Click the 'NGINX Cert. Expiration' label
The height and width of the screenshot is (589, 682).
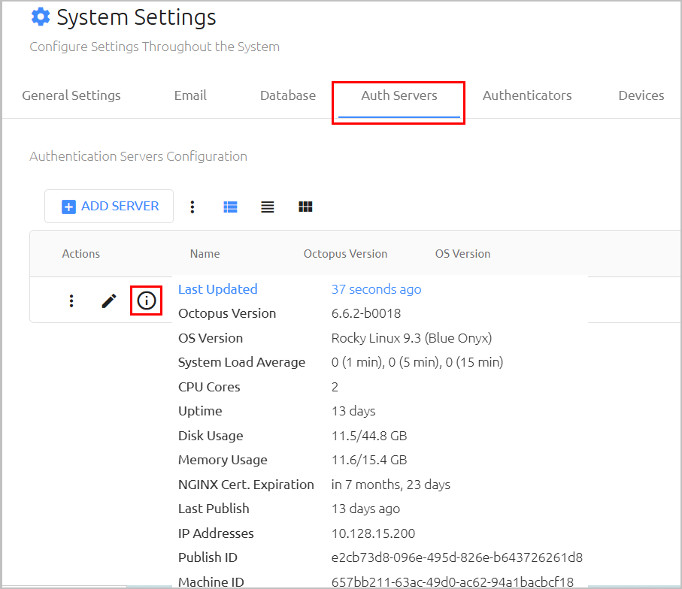(x=246, y=485)
